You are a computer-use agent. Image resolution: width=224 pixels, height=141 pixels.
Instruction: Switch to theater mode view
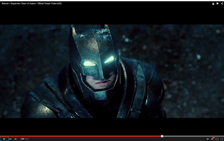217,139
